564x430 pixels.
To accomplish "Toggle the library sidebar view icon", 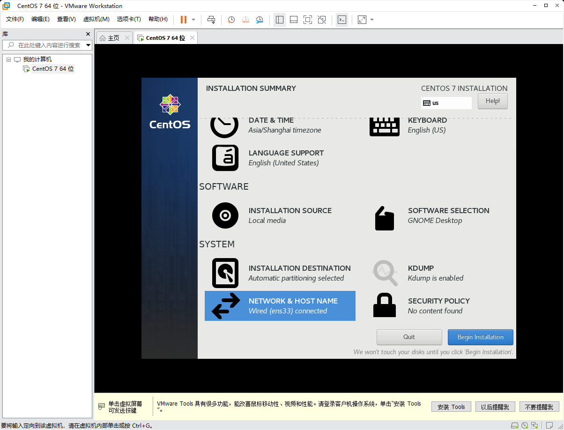I will coord(280,20).
